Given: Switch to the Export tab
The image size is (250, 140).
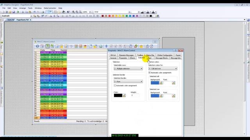Looking at the screenshot, I should pyautogui.click(x=178, y=55).
